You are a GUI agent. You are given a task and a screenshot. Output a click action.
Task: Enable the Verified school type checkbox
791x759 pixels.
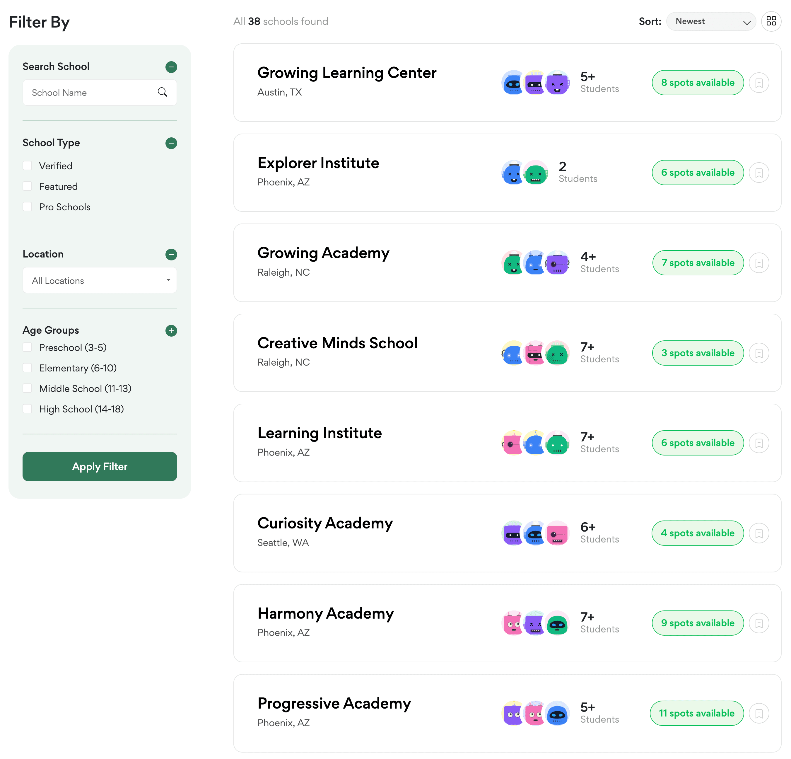coord(28,166)
